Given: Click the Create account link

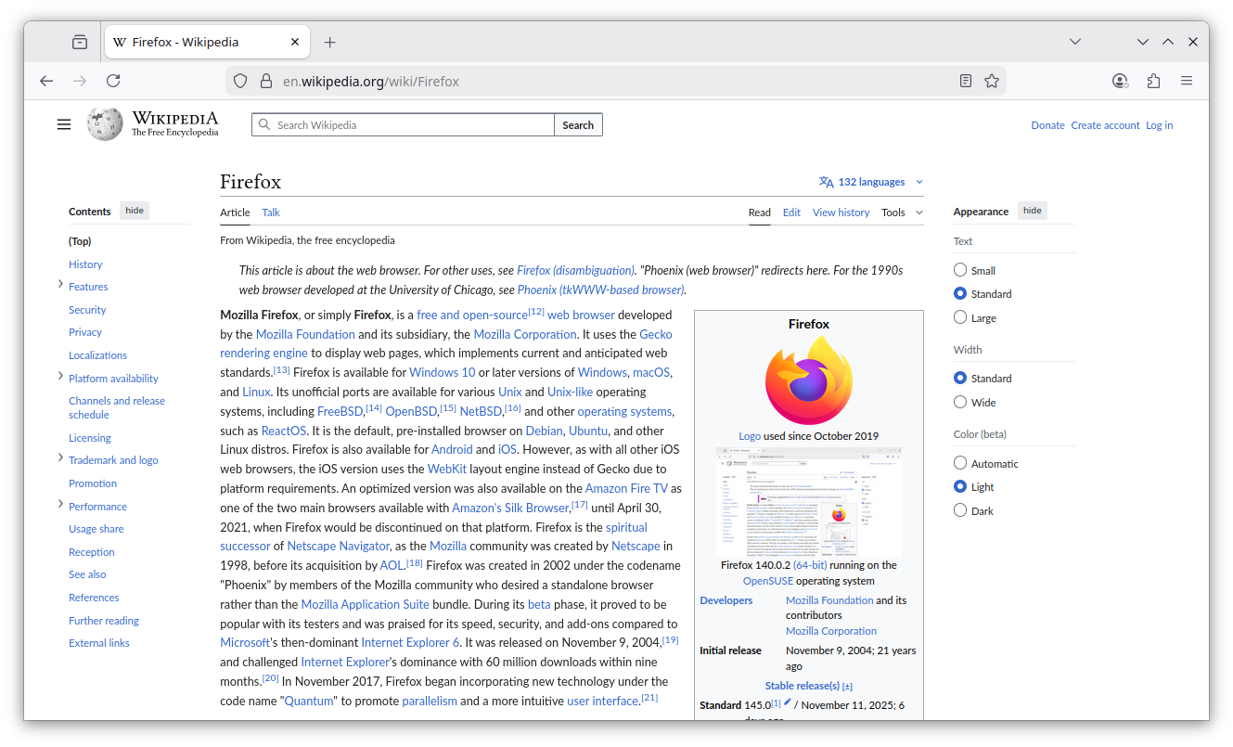Looking at the screenshot, I should pos(1105,125).
